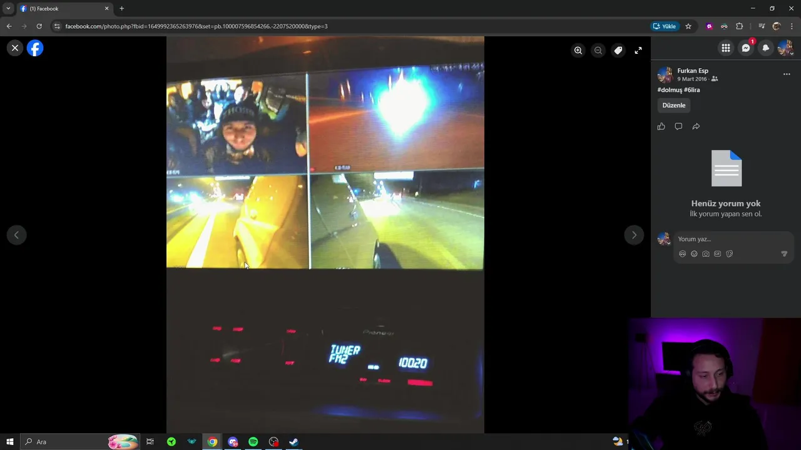Screen dimensions: 801x450
Task: Open the account profile menu
Action: (x=785, y=48)
